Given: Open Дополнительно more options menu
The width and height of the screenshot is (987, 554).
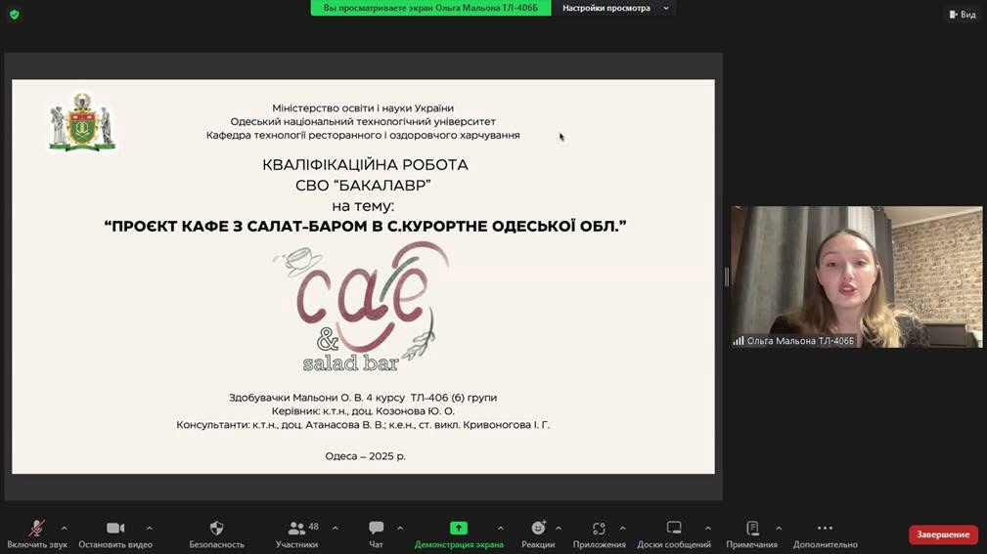Looking at the screenshot, I should pos(826,533).
